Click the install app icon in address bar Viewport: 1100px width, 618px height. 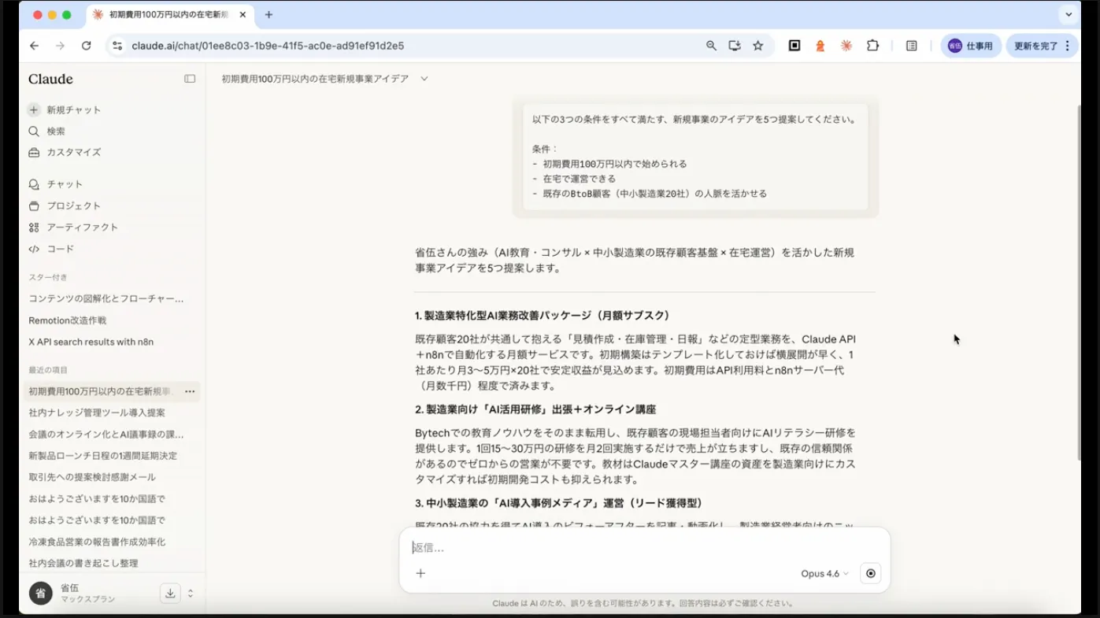(x=735, y=46)
